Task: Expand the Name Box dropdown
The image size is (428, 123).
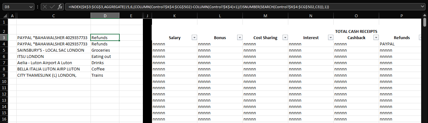Action: coord(31,7)
